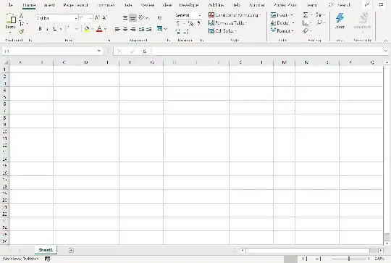
Task: Toggle Underline formatting
Action: click(x=54, y=29)
